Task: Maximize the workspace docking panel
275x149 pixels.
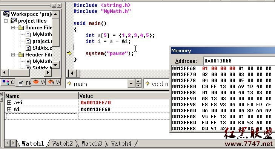Action: [54, 6]
